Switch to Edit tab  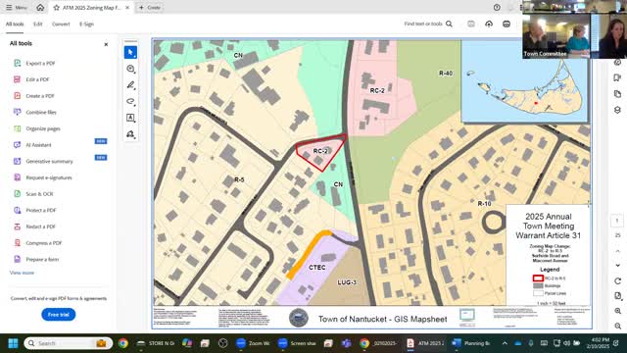37,24
